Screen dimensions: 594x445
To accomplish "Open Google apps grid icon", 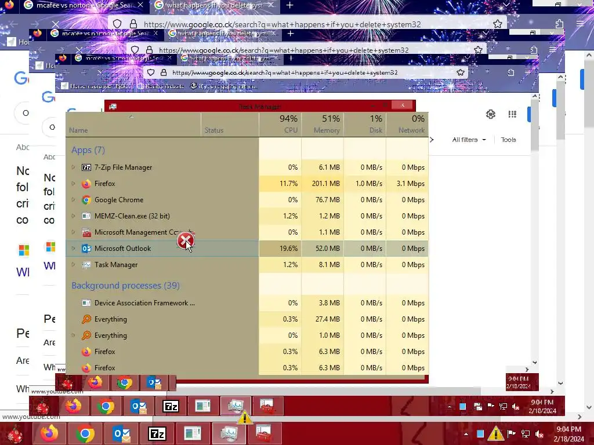I will click(x=512, y=114).
